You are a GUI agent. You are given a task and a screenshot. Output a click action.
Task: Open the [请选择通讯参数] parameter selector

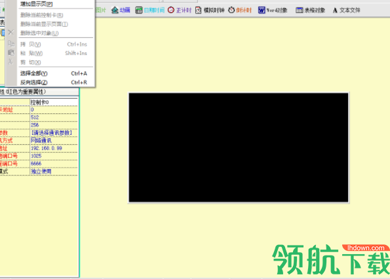[x=54, y=133]
